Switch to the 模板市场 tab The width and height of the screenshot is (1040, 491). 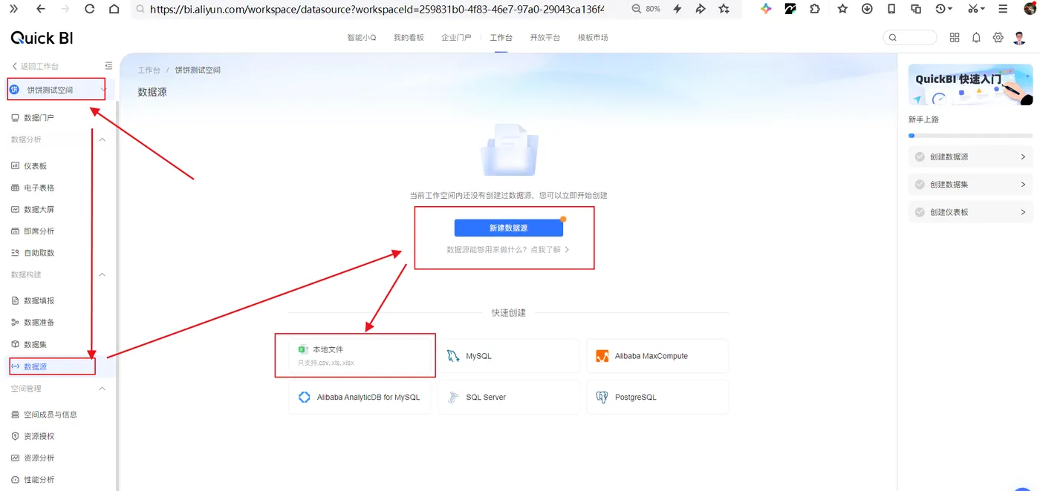[593, 38]
